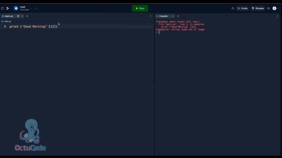Toggle the sidebar panel icon

[3, 8]
